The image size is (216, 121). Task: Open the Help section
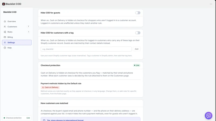17,48
